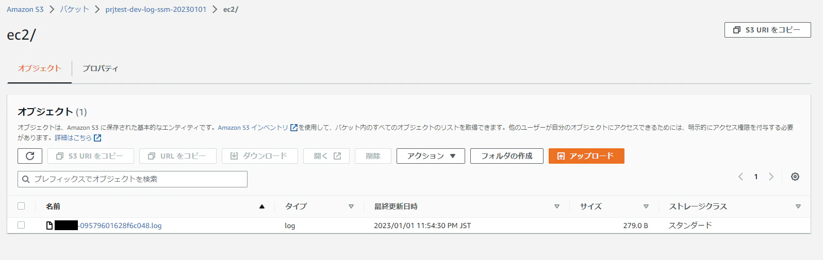823x260 pixels.
Task: Click the log type cell
Action: coord(290,226)
